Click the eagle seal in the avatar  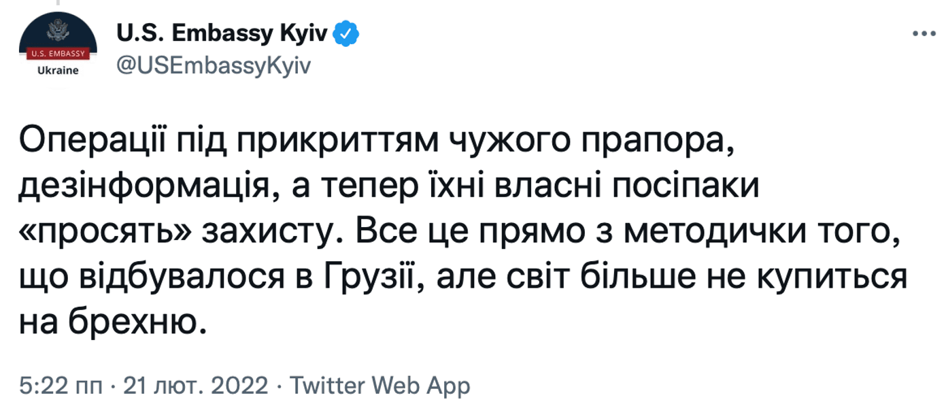pyautogui.click(x=57, y=31)
